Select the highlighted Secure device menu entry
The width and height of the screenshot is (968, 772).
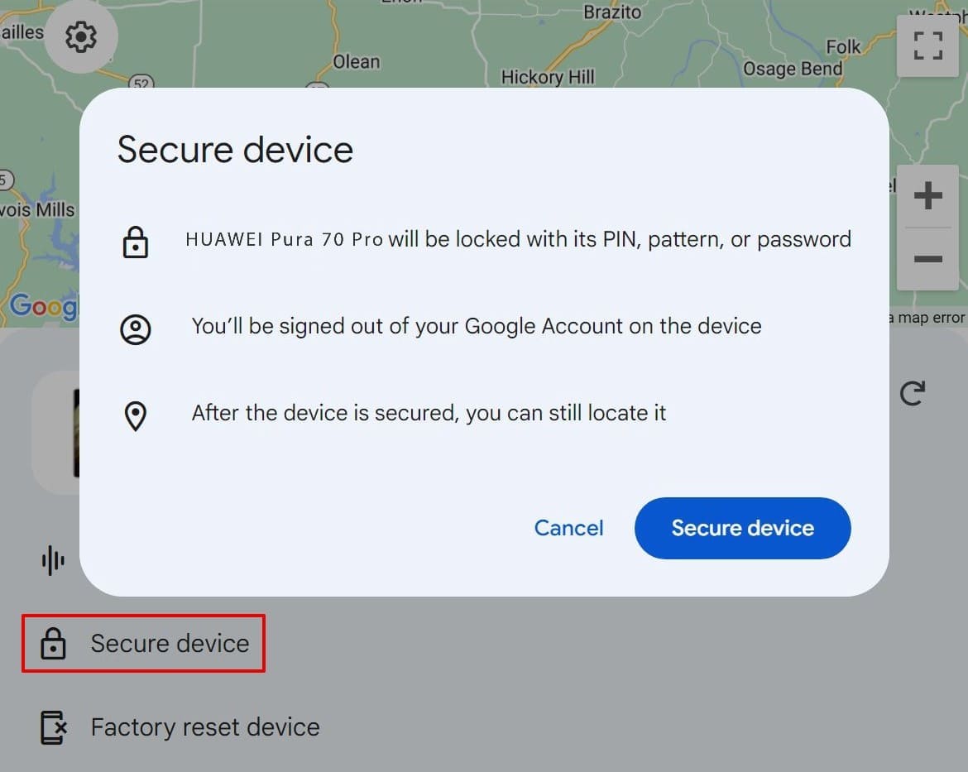point(170,643)
